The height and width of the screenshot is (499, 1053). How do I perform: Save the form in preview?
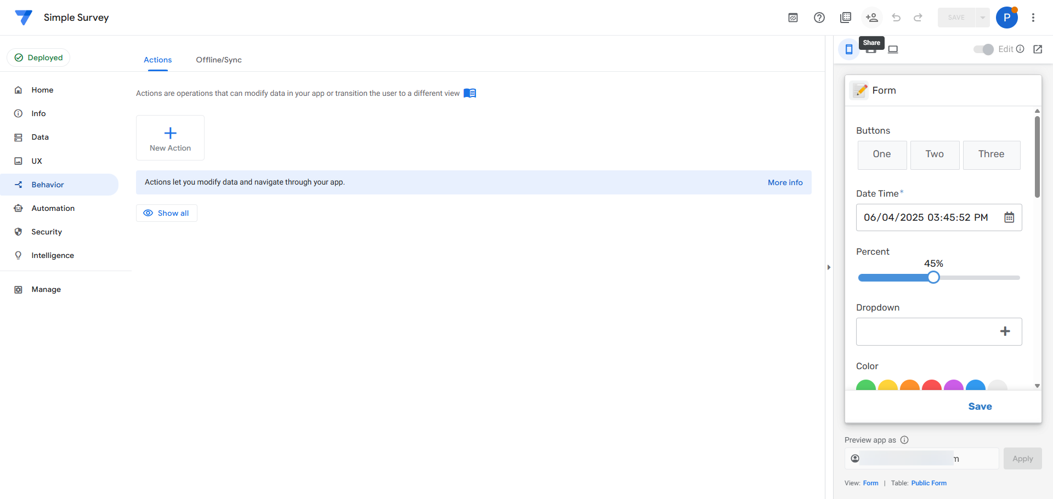(980, 406)
